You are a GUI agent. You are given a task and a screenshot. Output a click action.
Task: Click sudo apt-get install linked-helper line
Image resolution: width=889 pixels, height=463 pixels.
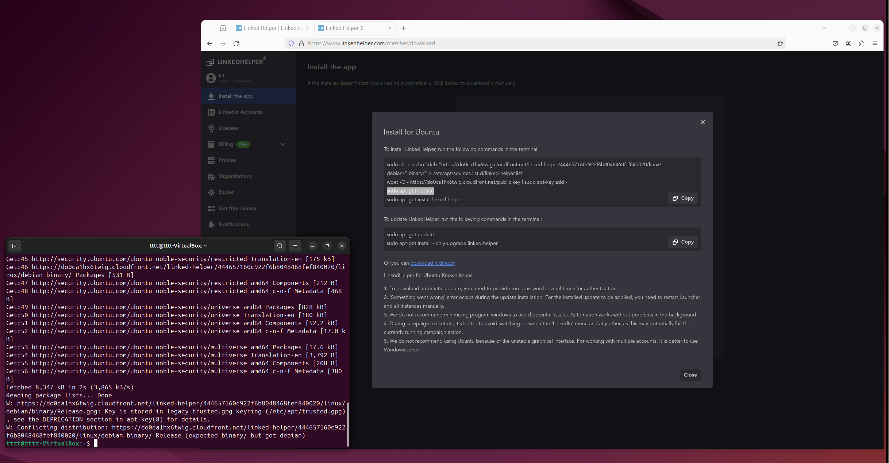tap(424, 199)
